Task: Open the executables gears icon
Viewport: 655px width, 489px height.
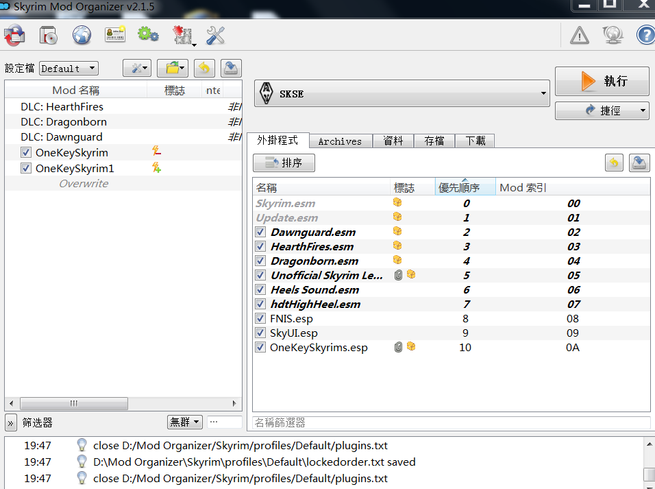Action: tap(148, 34)
